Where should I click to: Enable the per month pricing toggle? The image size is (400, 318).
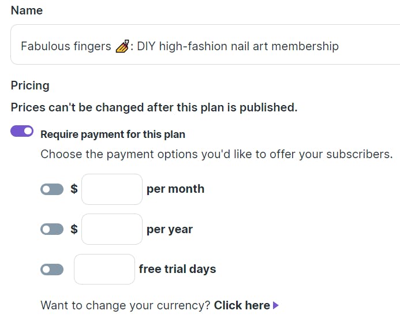pos(52,189)
